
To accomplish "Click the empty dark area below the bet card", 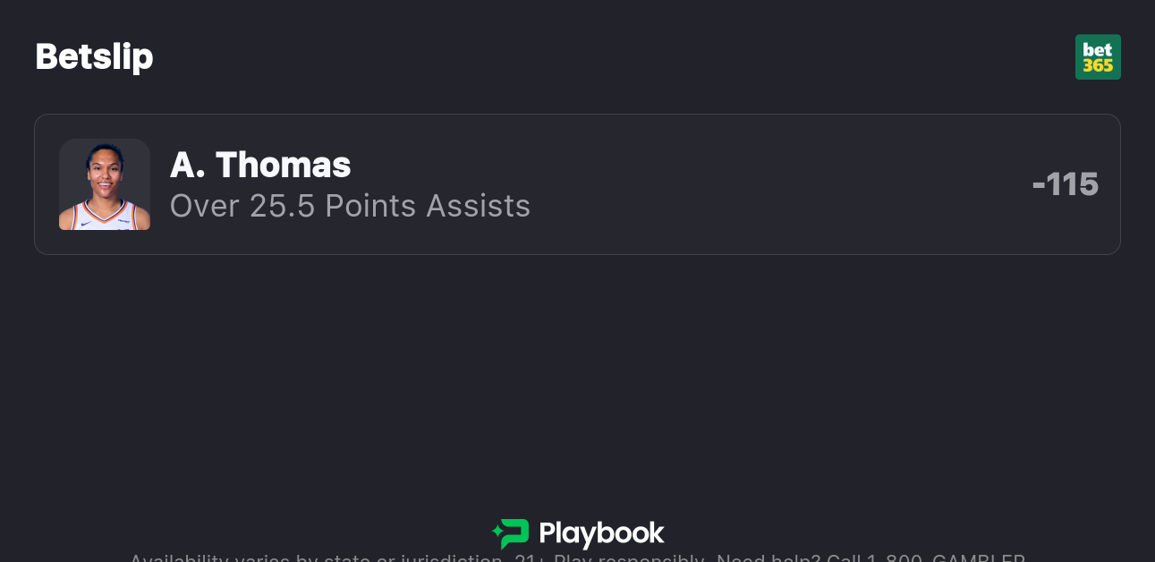I will 577,376.
